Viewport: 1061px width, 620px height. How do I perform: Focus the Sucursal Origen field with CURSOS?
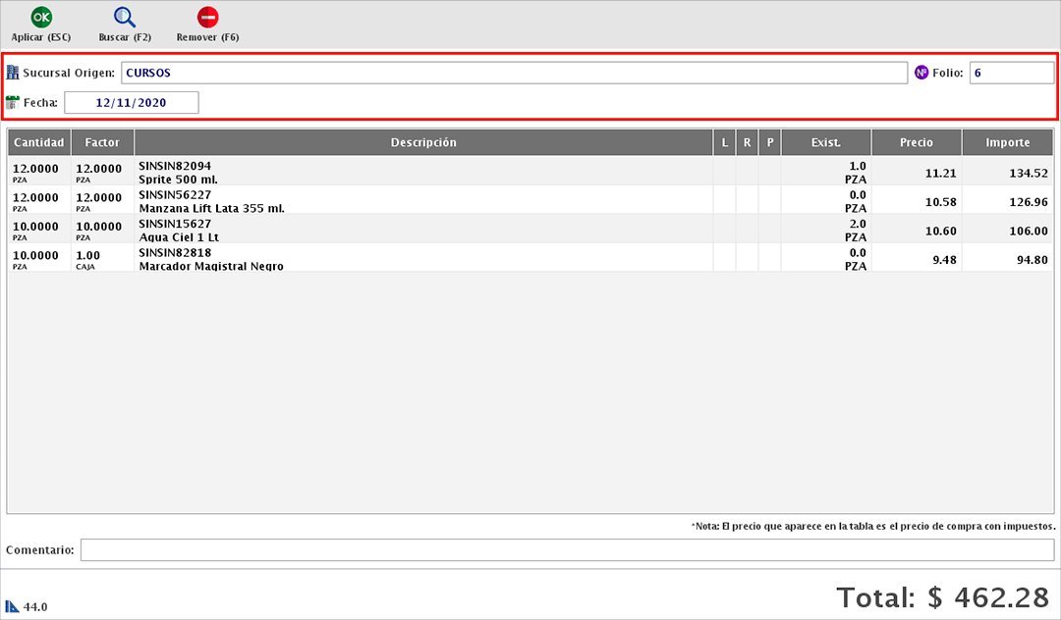[513, 73]
